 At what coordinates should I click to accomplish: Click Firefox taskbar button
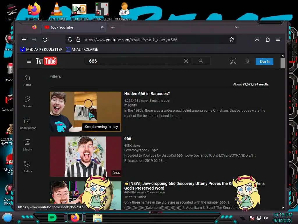pos(75,218)
